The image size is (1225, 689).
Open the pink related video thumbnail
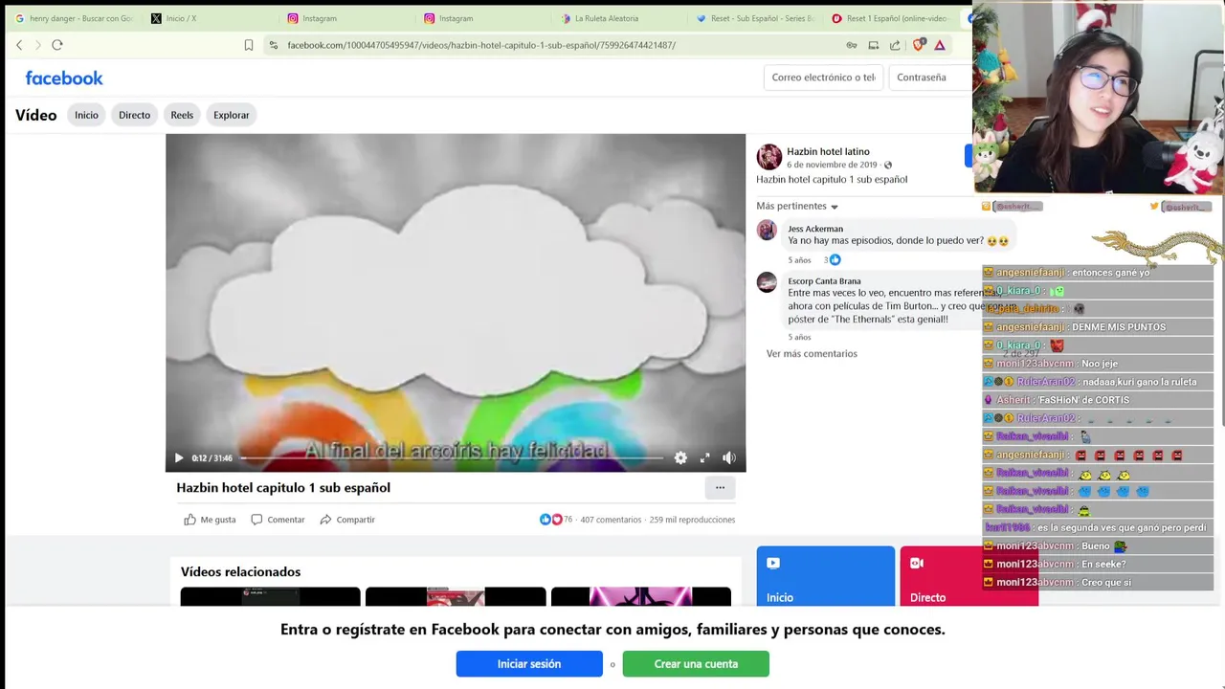pyautogui.click(x=641, y=597)
